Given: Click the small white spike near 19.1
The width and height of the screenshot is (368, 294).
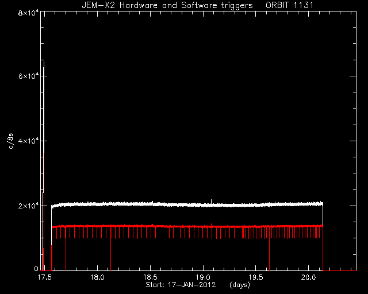Looking at the screenshot, I should tap(211, 202).
